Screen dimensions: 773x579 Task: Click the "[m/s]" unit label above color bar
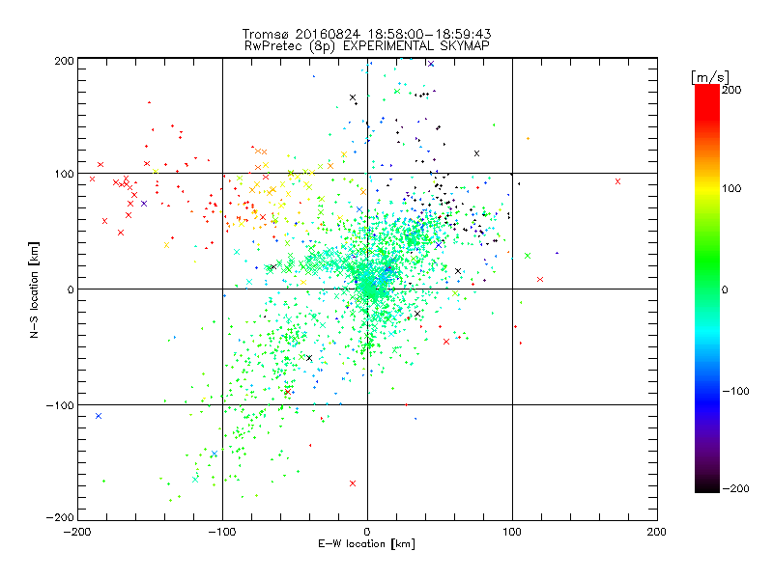(x=709, y=78)
